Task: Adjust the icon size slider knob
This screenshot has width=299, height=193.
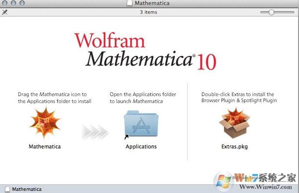Action: (x=271, y=12)
